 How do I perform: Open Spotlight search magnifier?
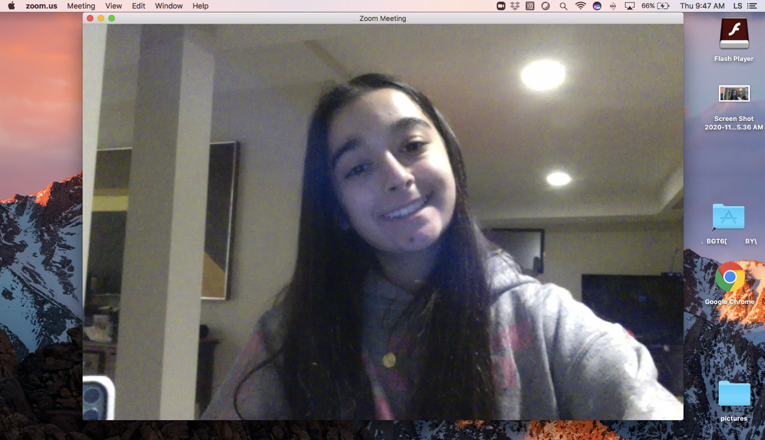click(564, 6)
